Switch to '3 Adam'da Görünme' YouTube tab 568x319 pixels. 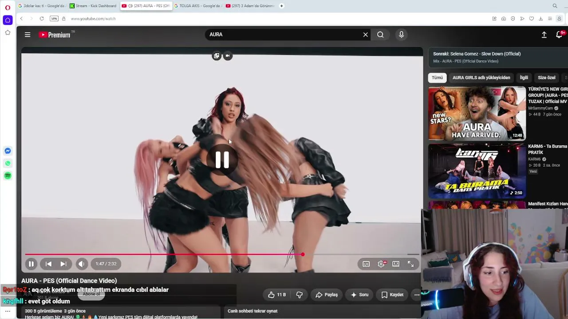point(250,6)
